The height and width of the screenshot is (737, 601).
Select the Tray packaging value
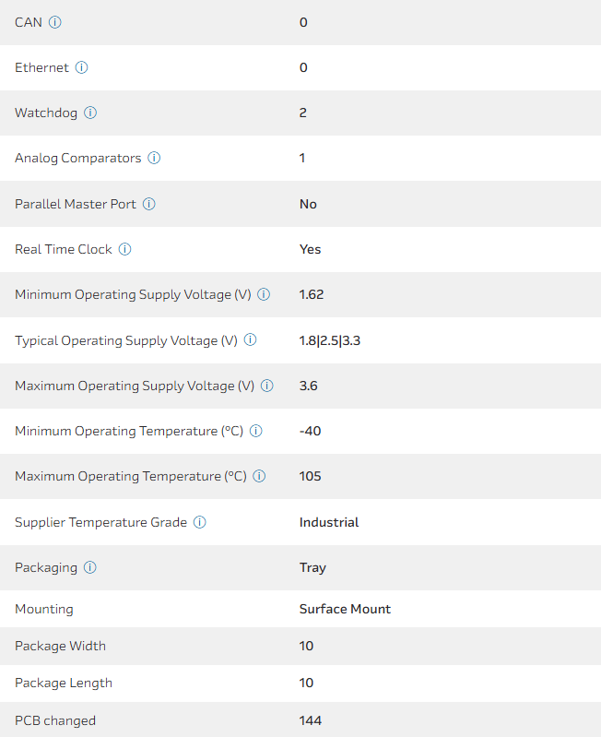click(x=312, y=567)
